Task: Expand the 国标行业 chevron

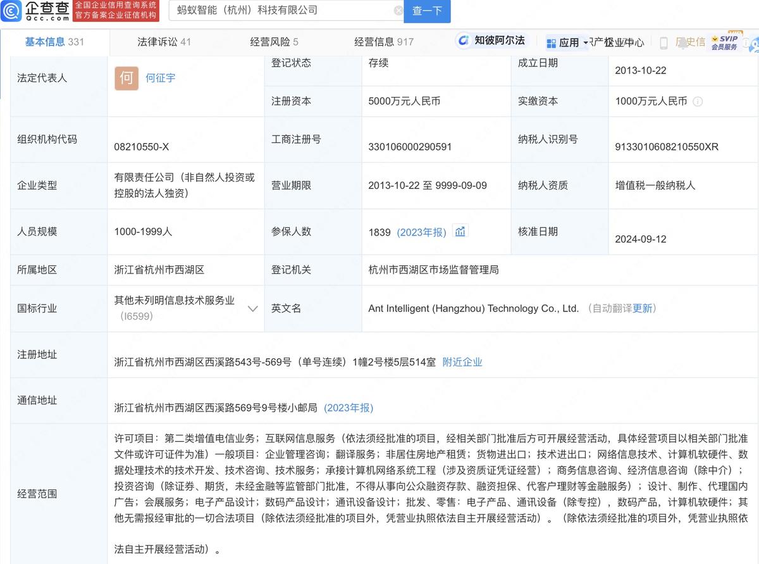Action: (x=252, y=309)
